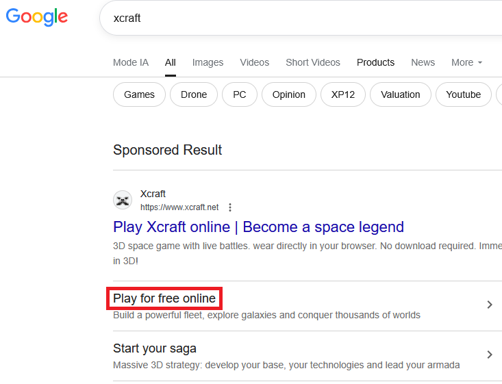Screen dimensions: 502x384
Task: Click the Xcraft site name above URL
Action: coord(153,194)
